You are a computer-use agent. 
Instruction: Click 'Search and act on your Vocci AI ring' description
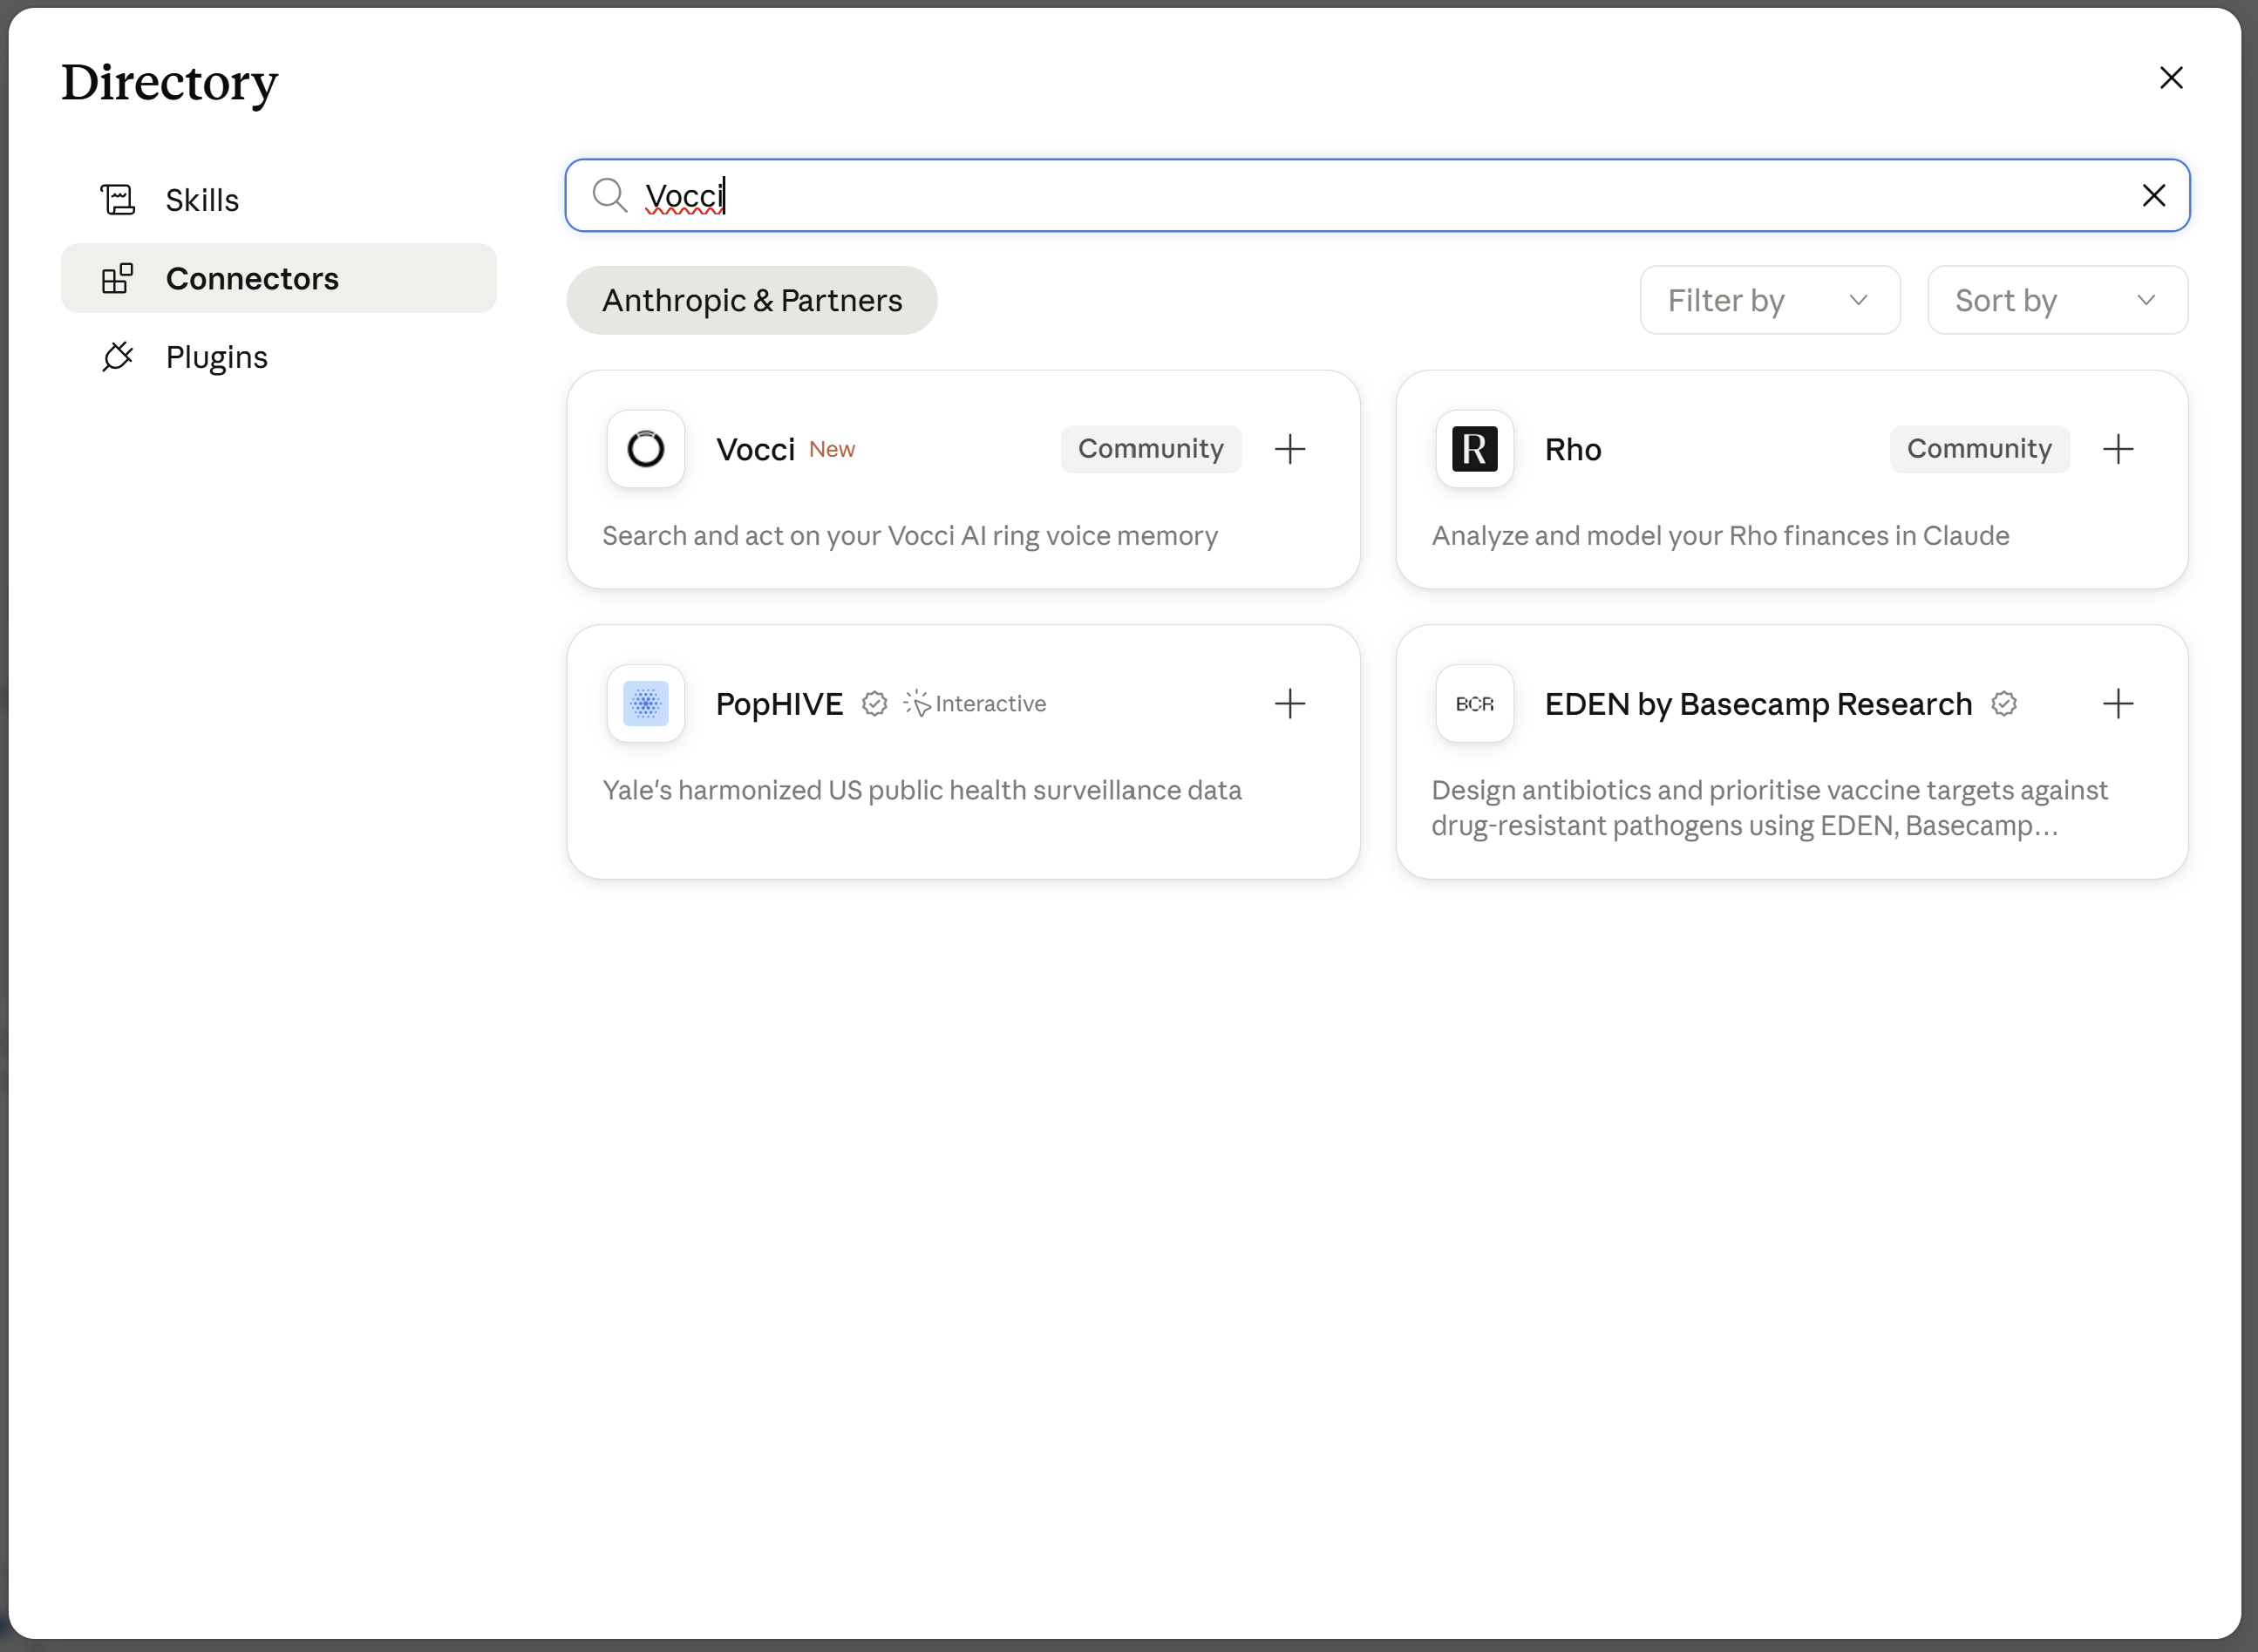(x=910, y=536)
